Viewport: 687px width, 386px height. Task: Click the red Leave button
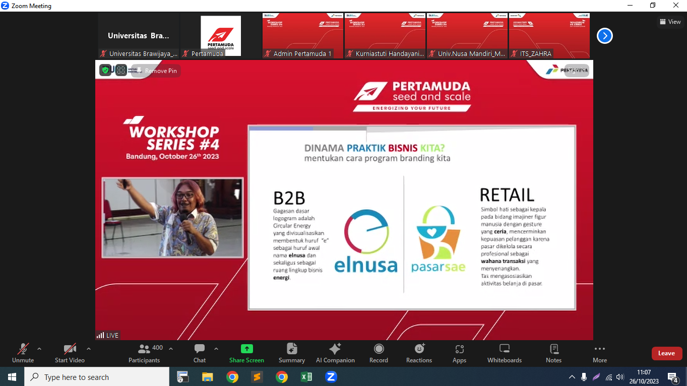(x=666, y=353)
